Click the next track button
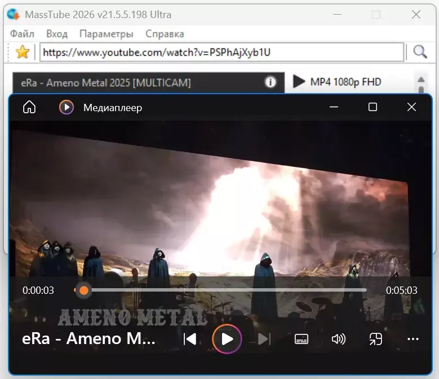Screen dimensions: 439x379 point(264,339)
